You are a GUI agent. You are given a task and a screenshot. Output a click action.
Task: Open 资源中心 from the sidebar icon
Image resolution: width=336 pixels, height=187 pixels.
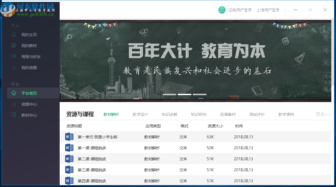tap(14, 104)
